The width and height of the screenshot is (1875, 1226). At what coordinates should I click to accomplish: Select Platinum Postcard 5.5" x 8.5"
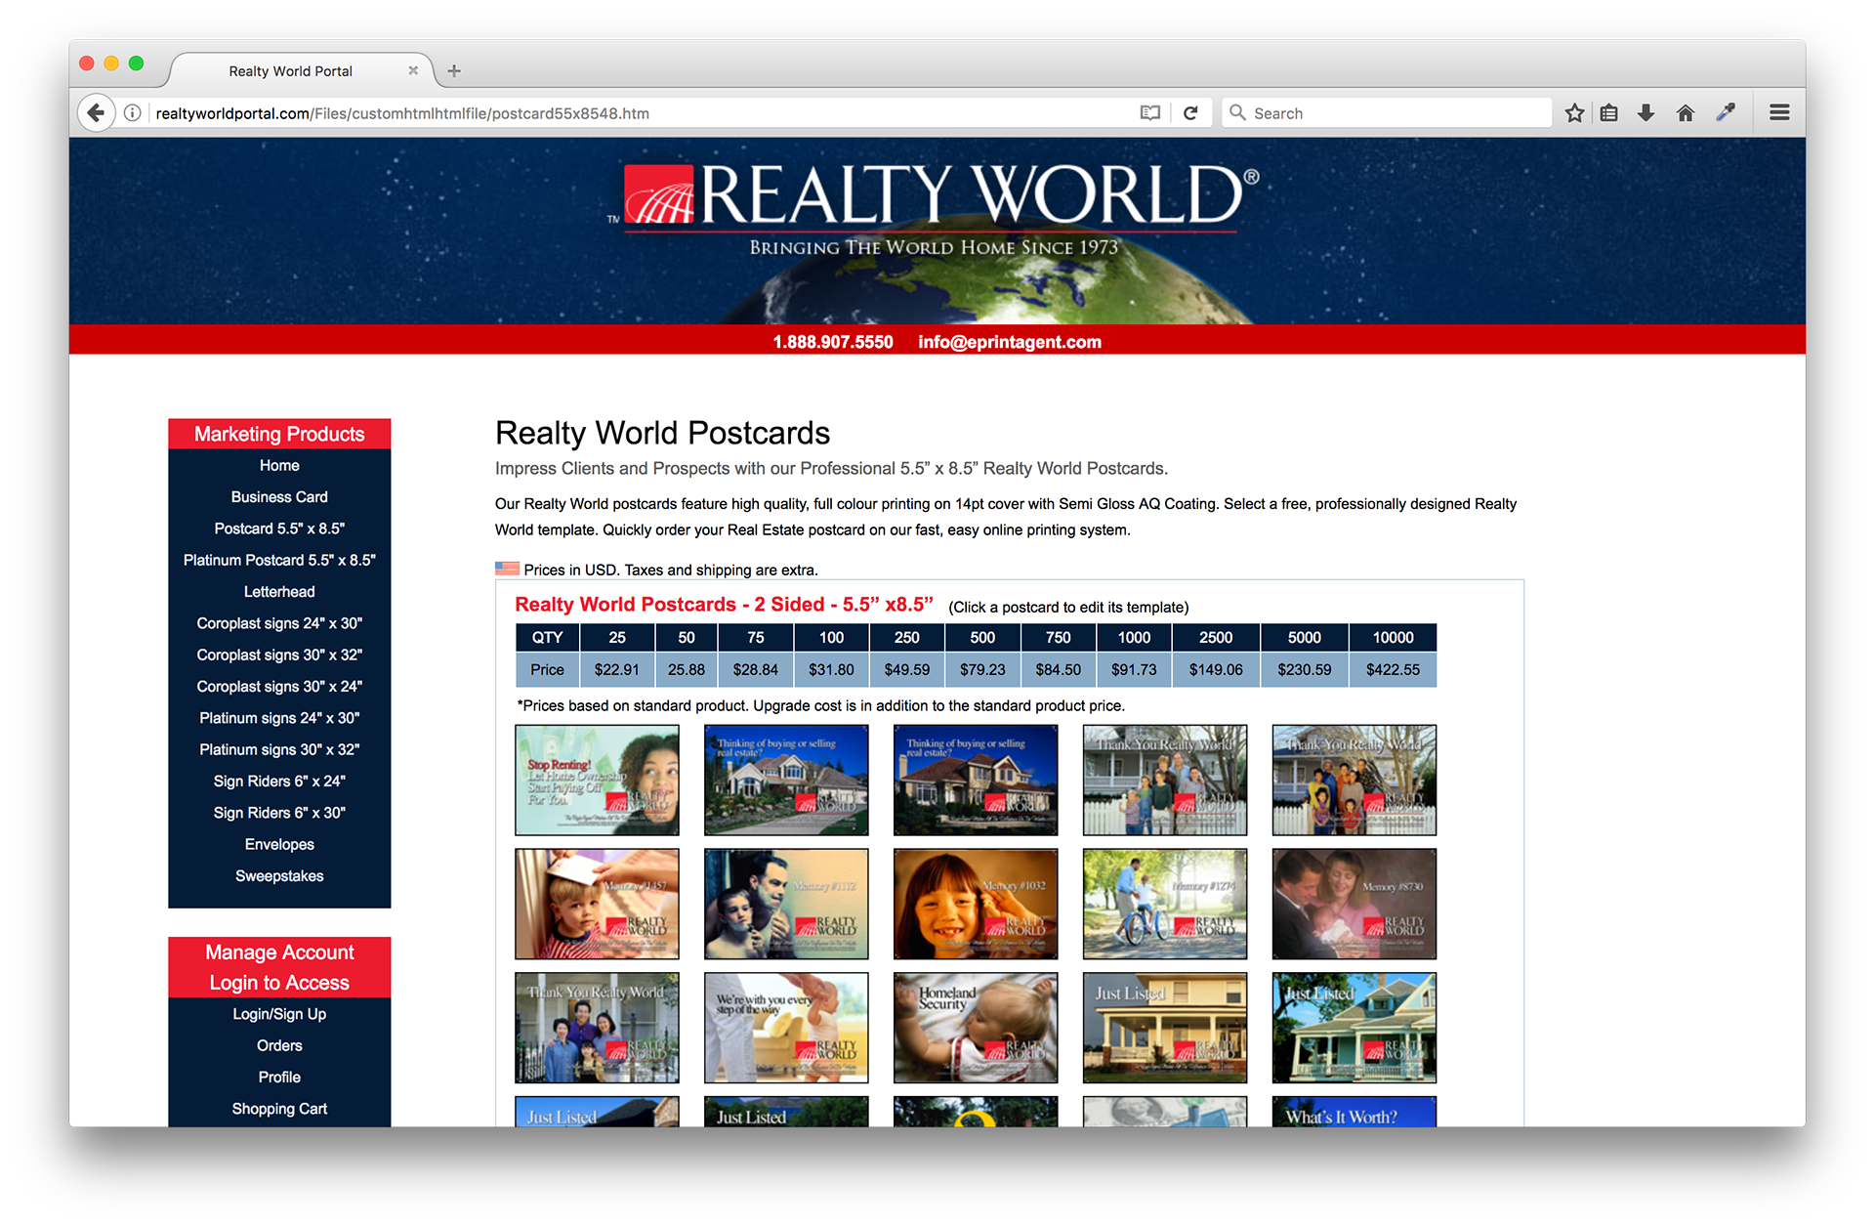click(x=279, y=561)
